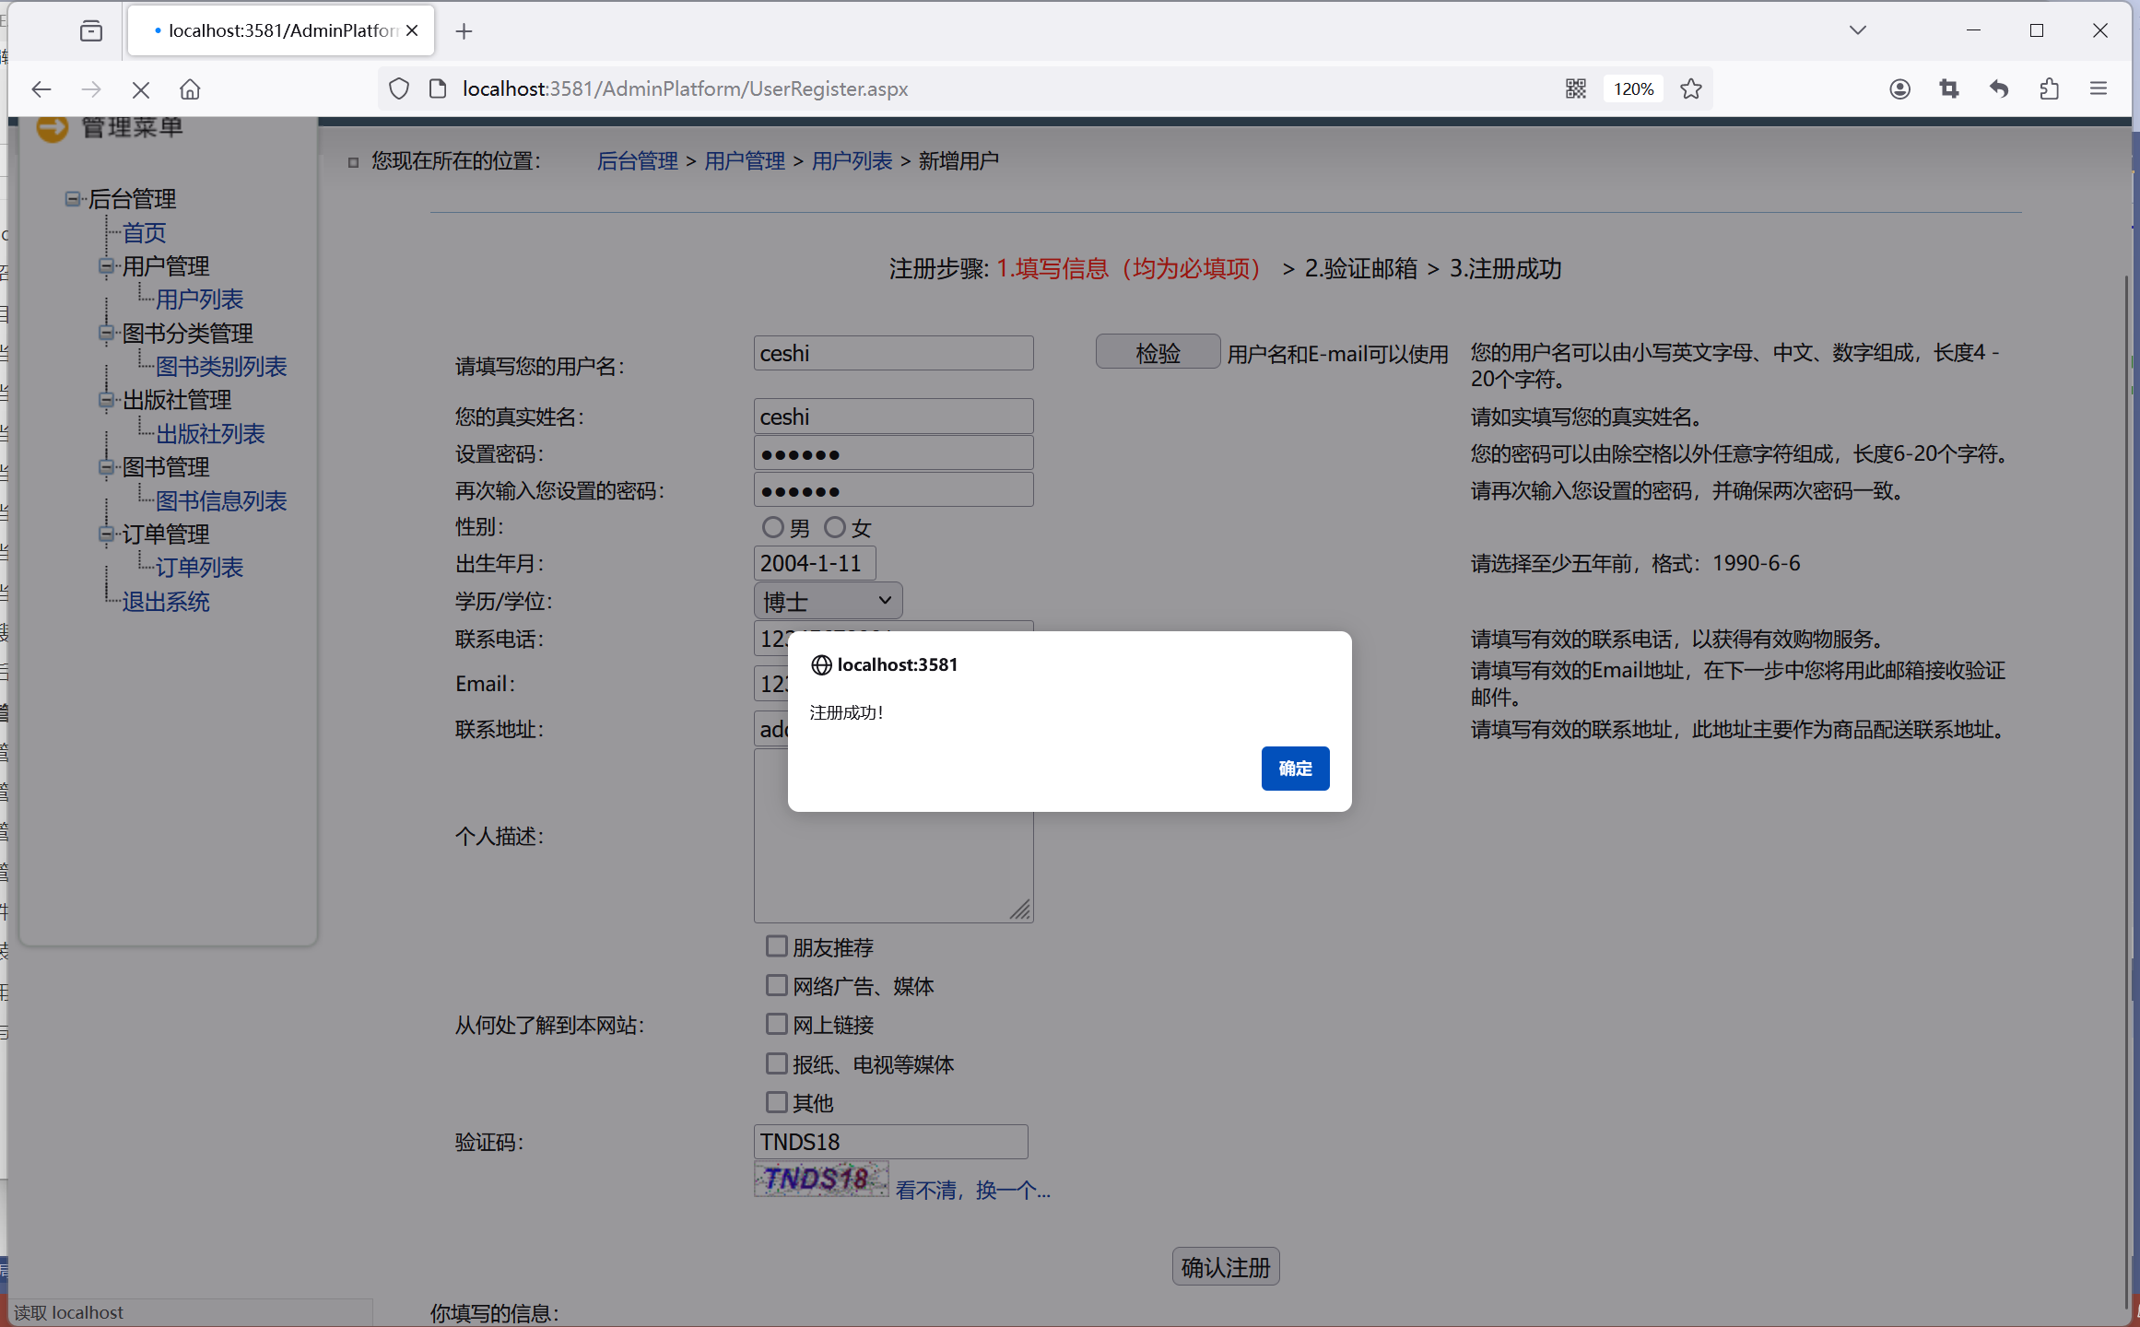This screenshot has height=1327, width=2140.
Task: Open the extensions puzzle icon
Action: (x=2049, y=88)
